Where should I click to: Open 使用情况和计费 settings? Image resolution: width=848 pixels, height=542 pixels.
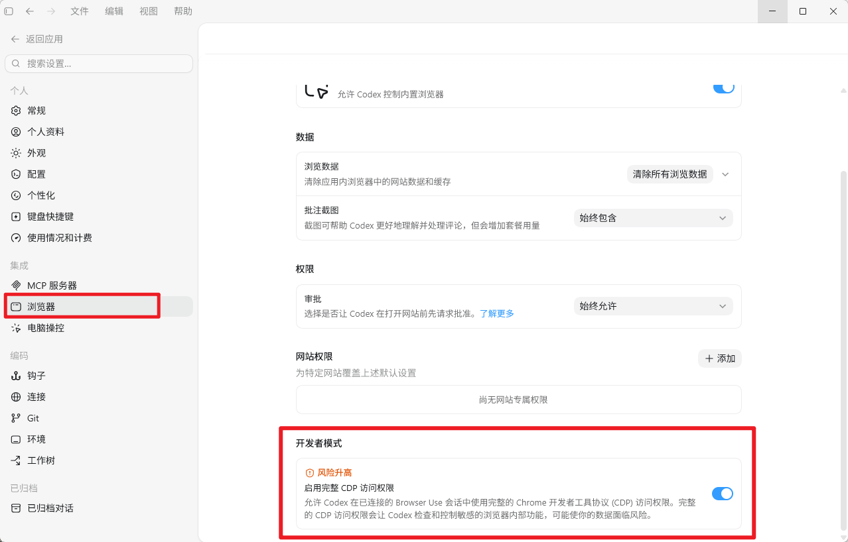click(x=99, y=238)
